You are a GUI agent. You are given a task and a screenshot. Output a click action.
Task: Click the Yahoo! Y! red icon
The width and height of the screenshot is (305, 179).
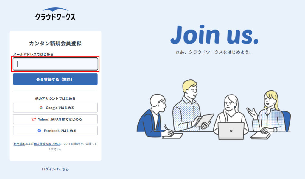pyautogui.click(x=33, y=119)
